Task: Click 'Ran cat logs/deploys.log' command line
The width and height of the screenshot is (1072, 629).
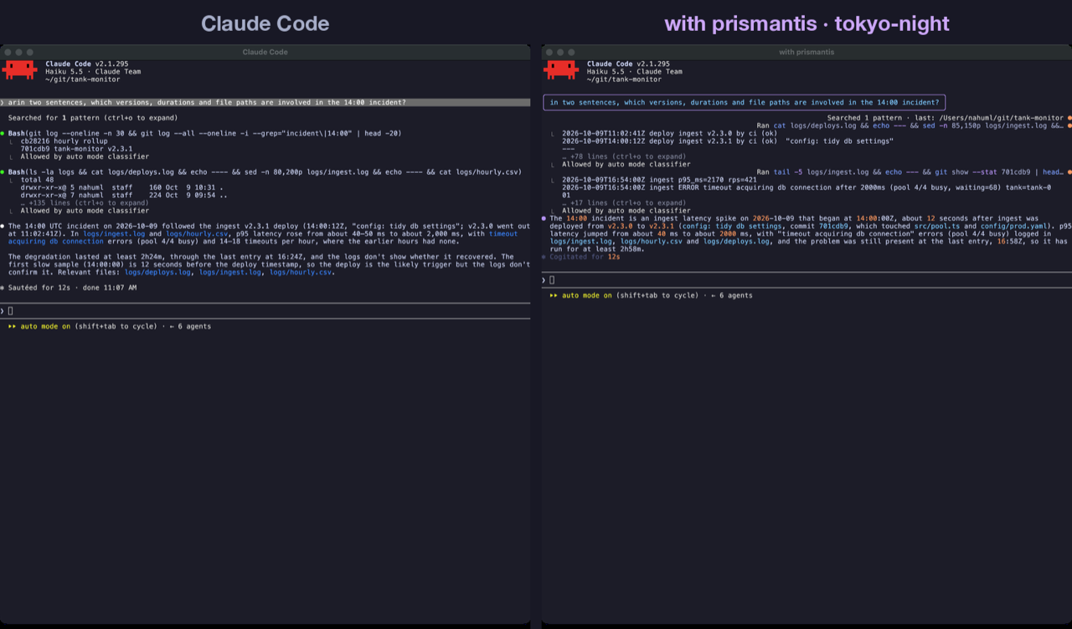Action: click(909, 125)
